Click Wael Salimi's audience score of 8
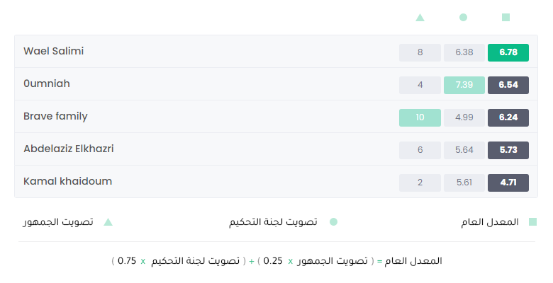Screen dimensions: 553x283 [x=420, y=52]
